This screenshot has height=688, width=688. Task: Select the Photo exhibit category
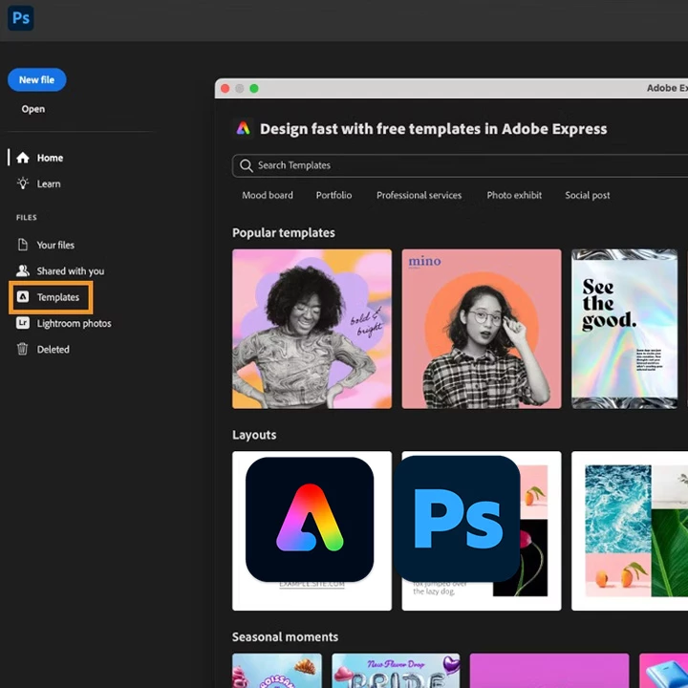tap(514, 195)
